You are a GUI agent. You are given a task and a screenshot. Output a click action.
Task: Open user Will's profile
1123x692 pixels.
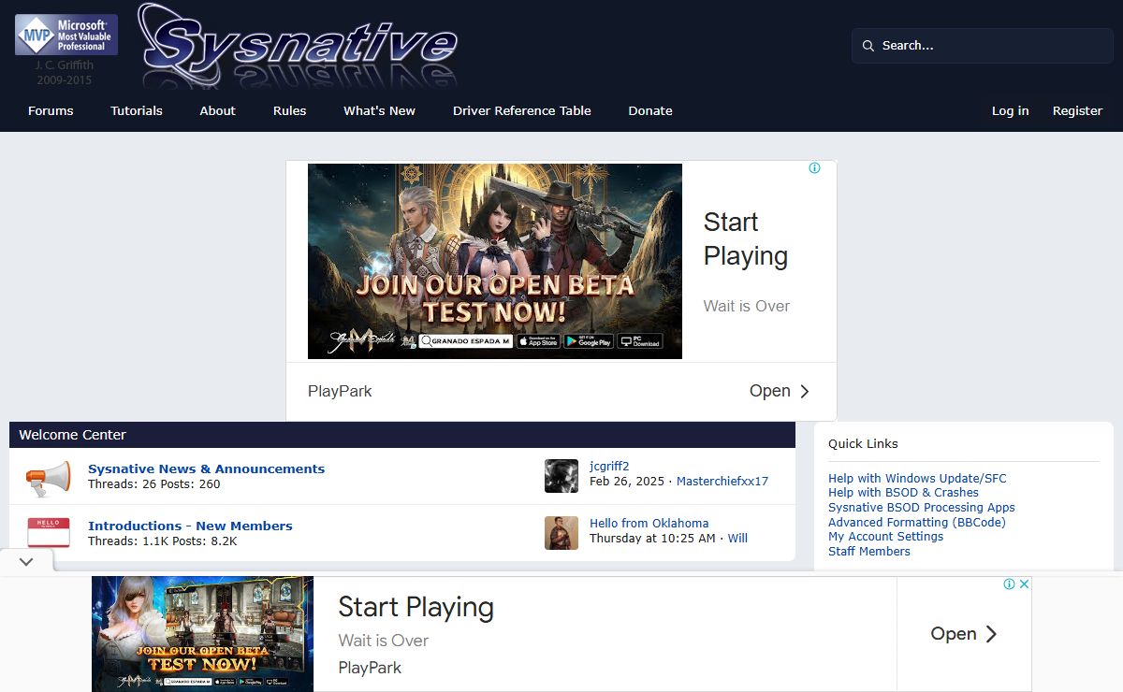737,539
